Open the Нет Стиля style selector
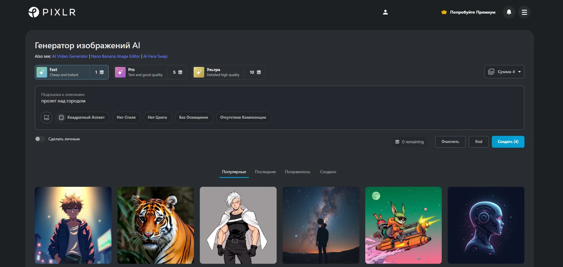Viewport: 563px width, 267px height. point(126,118)
